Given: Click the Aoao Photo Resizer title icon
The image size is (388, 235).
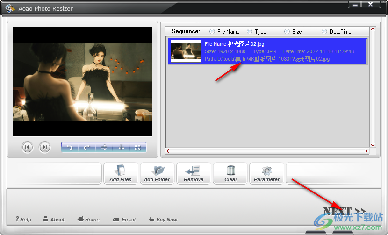Looking at the screenshot, I should click(10, 9).
